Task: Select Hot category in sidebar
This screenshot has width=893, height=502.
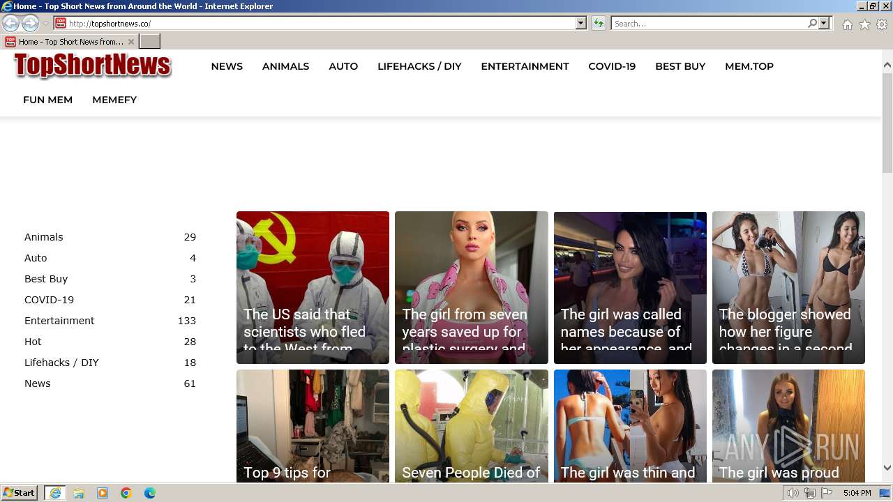Action: [x=33, y=342]
